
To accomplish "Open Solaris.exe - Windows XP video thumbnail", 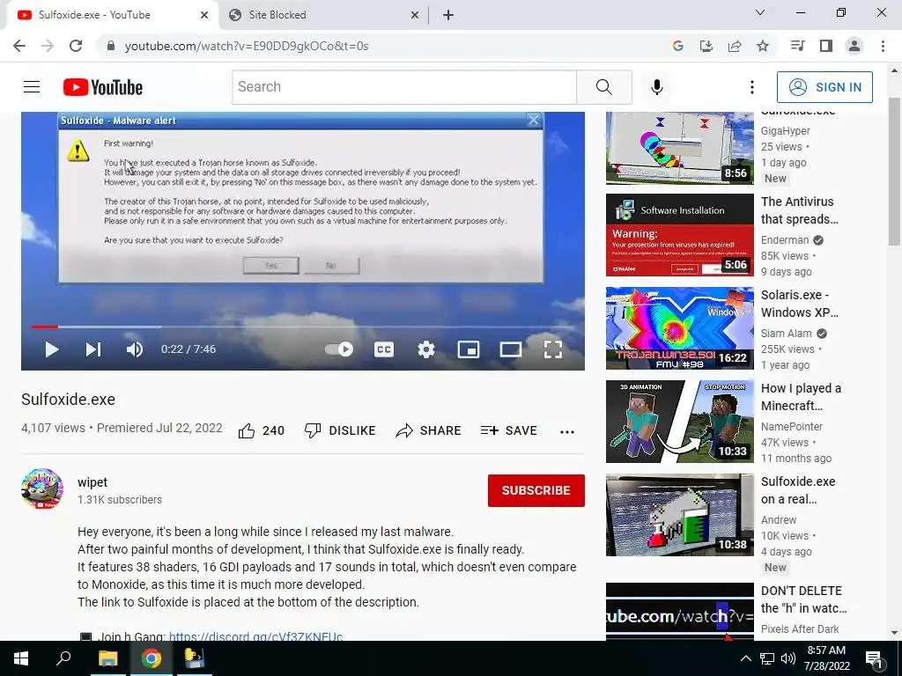I will point(679,328).
